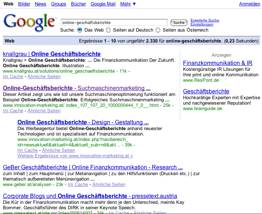The height and width of the screenshot is (214, 262).
Task: Open Im Cache for Design - Gestaltung result
Action: click(x=28, y=150)
